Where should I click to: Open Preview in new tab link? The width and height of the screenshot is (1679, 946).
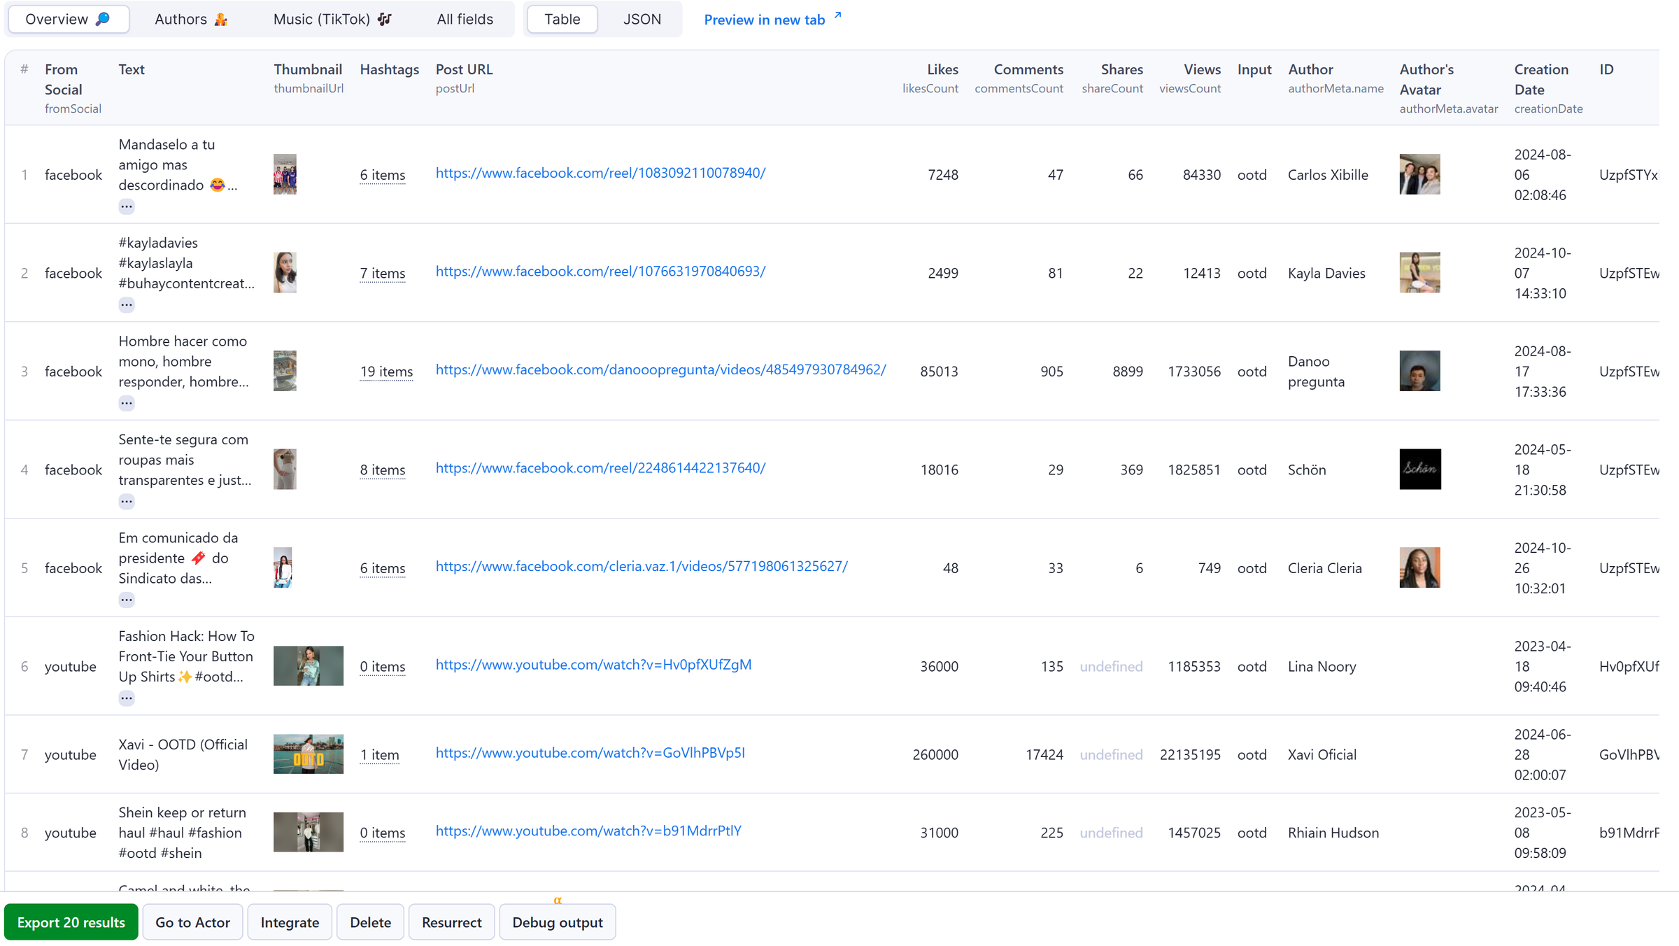772,20
